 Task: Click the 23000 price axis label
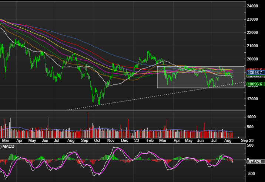point(252,20)
